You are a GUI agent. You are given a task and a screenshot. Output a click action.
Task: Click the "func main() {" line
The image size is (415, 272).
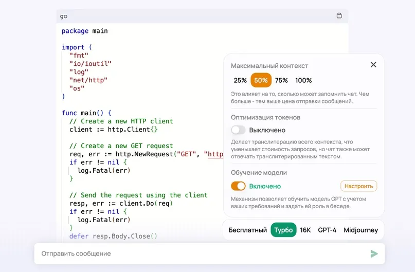coord(86,113)
